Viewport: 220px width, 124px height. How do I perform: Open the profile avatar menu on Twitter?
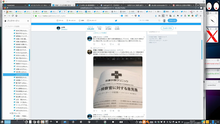coord(164,21)
